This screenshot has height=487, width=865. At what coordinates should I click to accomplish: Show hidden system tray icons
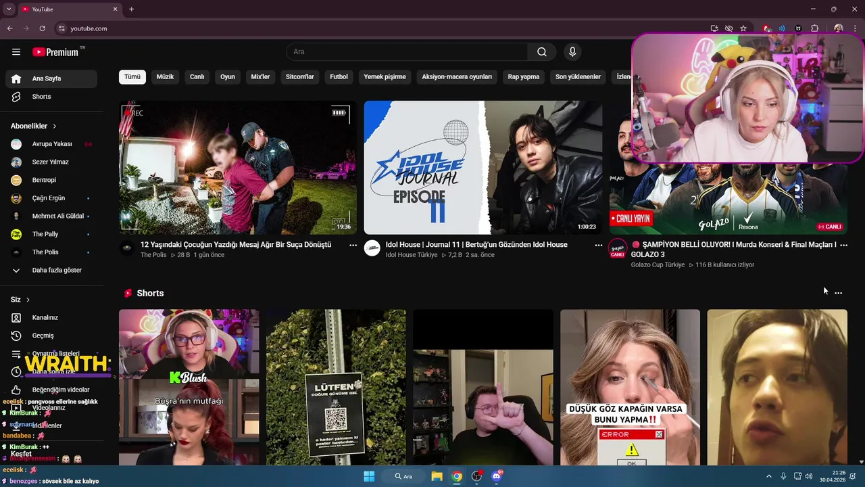click(768, 476)
